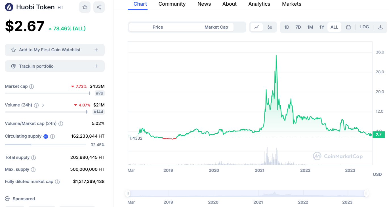This screenshot has width=389, height=207.
Task: Open Volume/Market cap info icon
Action: [x=61, y=124]
